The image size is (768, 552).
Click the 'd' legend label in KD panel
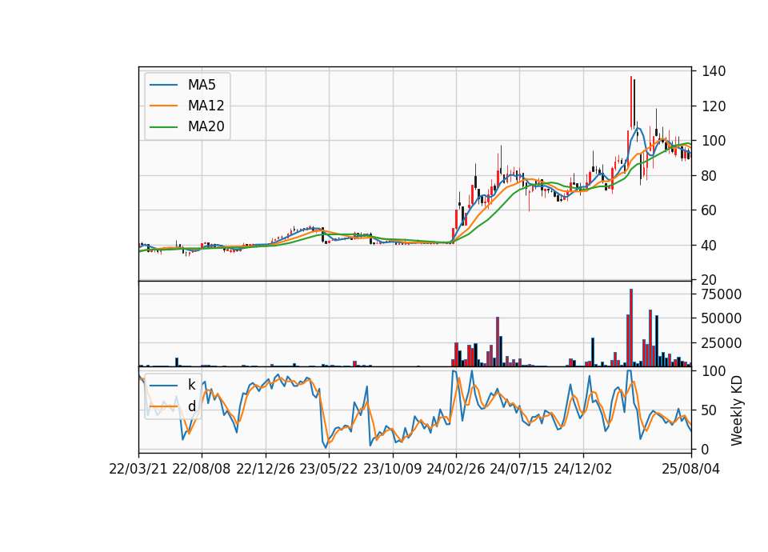tap(191, 406)
